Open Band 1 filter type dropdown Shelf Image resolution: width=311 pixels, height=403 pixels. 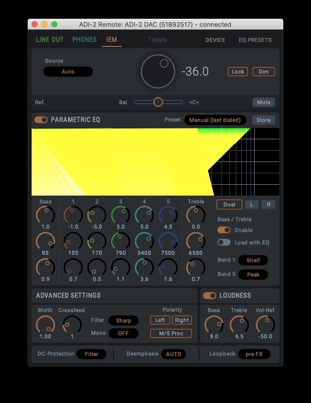(x=253, y=260)
